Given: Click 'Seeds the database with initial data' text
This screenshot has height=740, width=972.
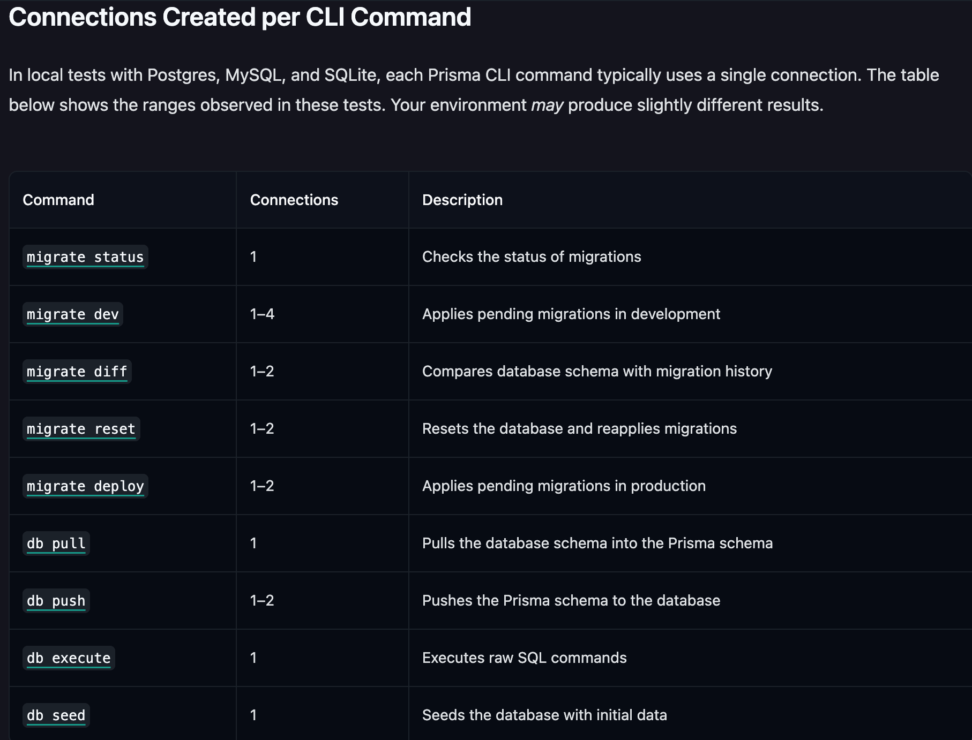Looking at the screenshot, I should point(544,715).
